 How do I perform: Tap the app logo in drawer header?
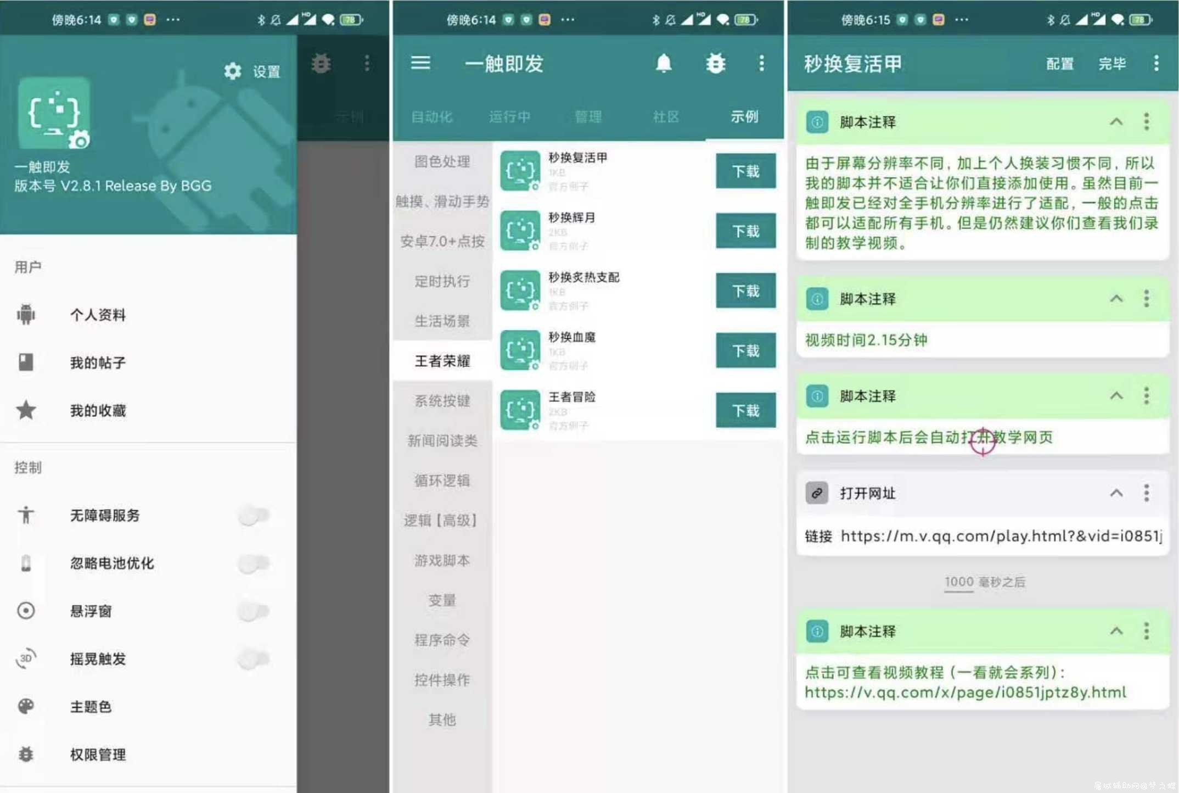coord(53,113)
